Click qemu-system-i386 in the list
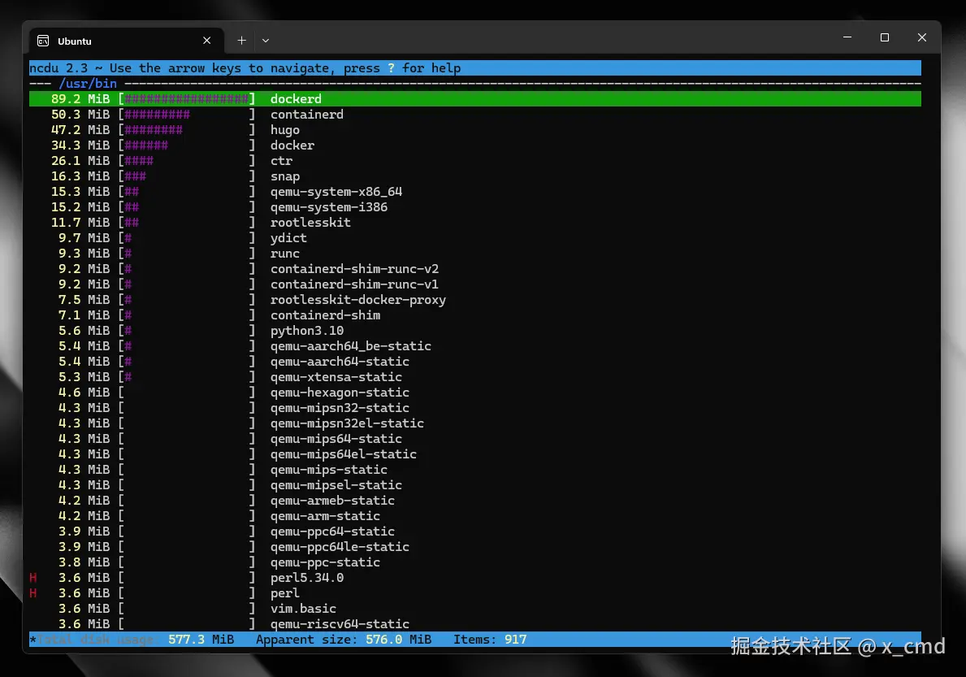Image resolution: width=966 pixels, height=677 pixels. click(x=475, y=207)
